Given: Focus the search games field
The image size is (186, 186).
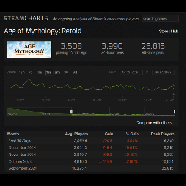Looking at the screenshot, I should [160, 19].
